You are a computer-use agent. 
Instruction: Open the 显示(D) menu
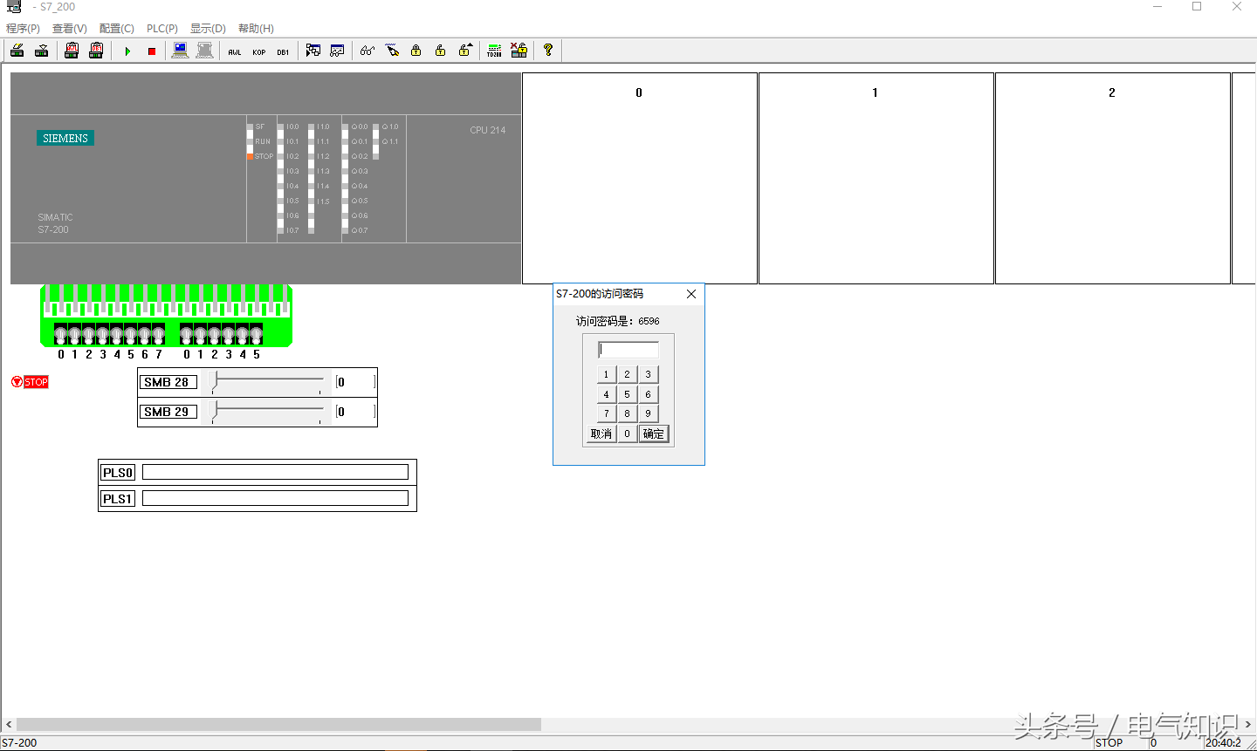coord(208,29)
